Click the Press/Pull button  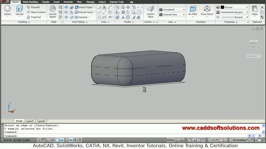tap(34, 17)
